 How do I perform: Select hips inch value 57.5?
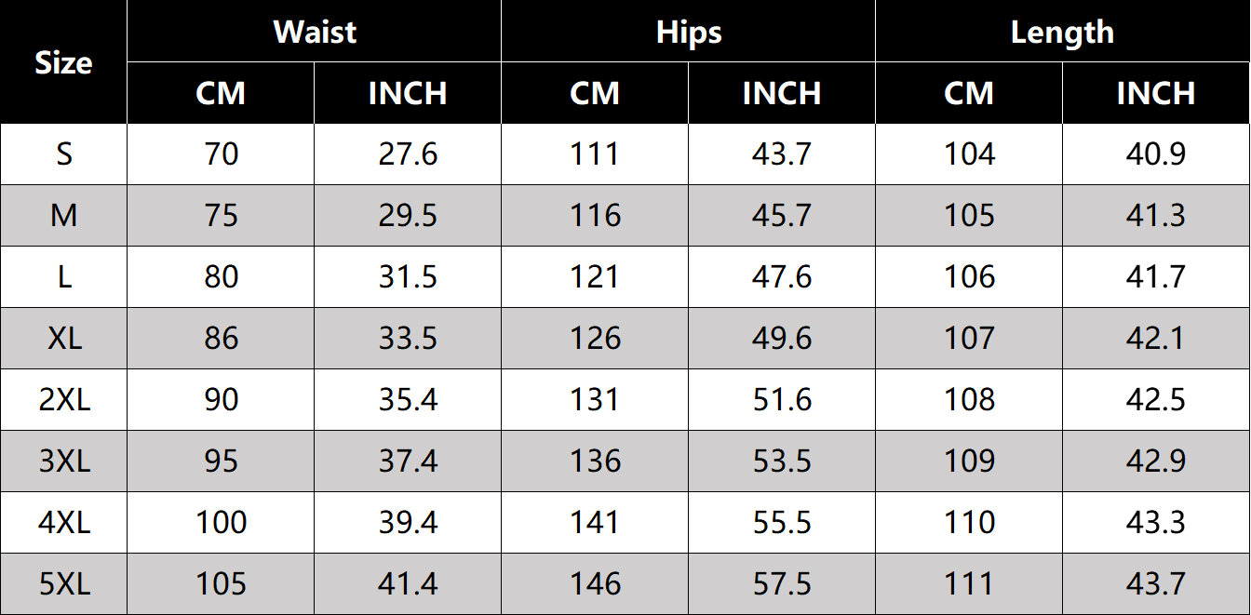pyautogui.click(x=782, y=584)
